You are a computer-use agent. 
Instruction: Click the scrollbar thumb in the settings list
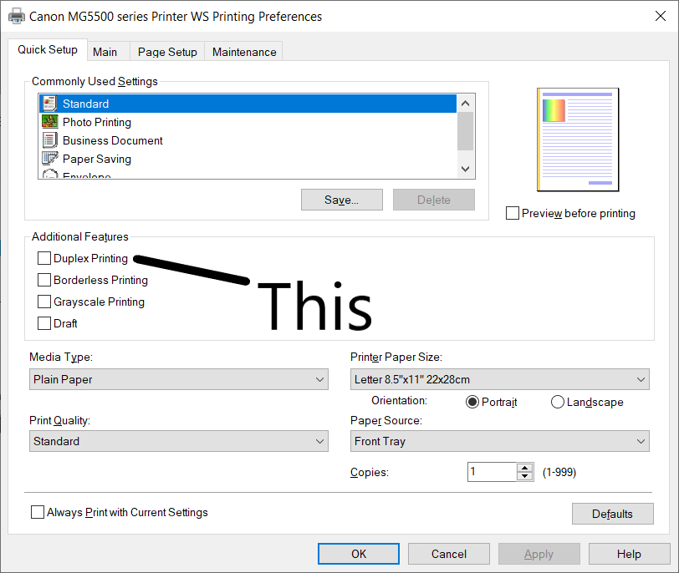[x=466, y=131]
